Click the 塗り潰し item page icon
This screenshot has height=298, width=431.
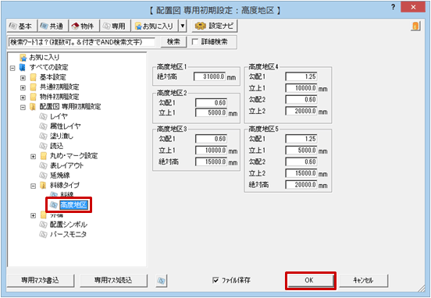(44, 137)
